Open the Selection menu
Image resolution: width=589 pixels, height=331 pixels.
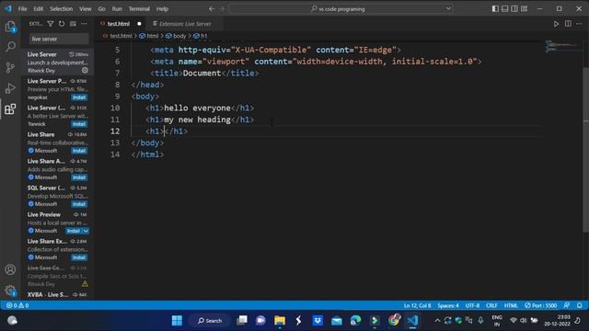point(62,8)
